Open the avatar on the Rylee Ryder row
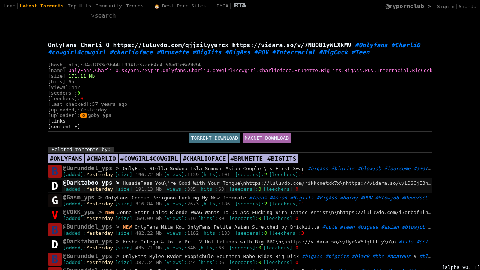The image size is (480, 270). point(55,259)
